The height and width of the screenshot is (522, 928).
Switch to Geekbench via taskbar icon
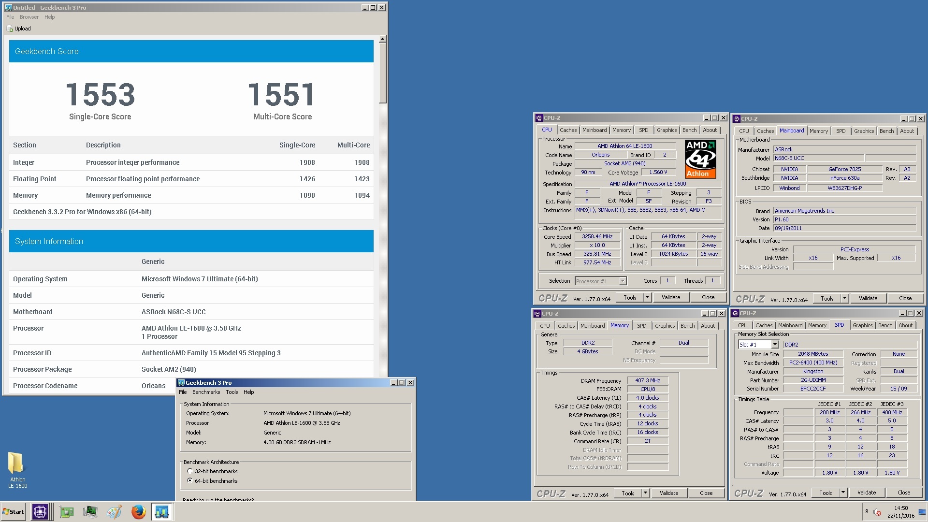pos(162,512)
